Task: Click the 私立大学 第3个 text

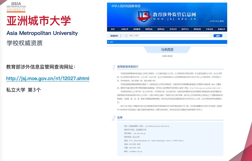Action: coord(24,90)
